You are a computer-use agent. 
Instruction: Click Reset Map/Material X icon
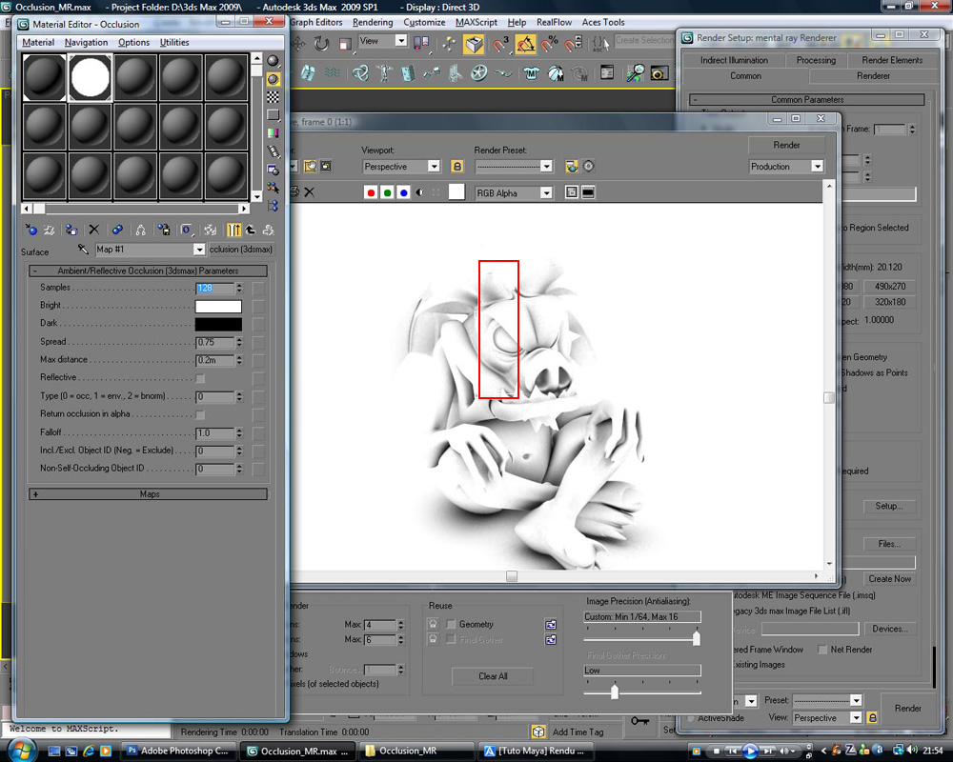click(x=93, y=230)
